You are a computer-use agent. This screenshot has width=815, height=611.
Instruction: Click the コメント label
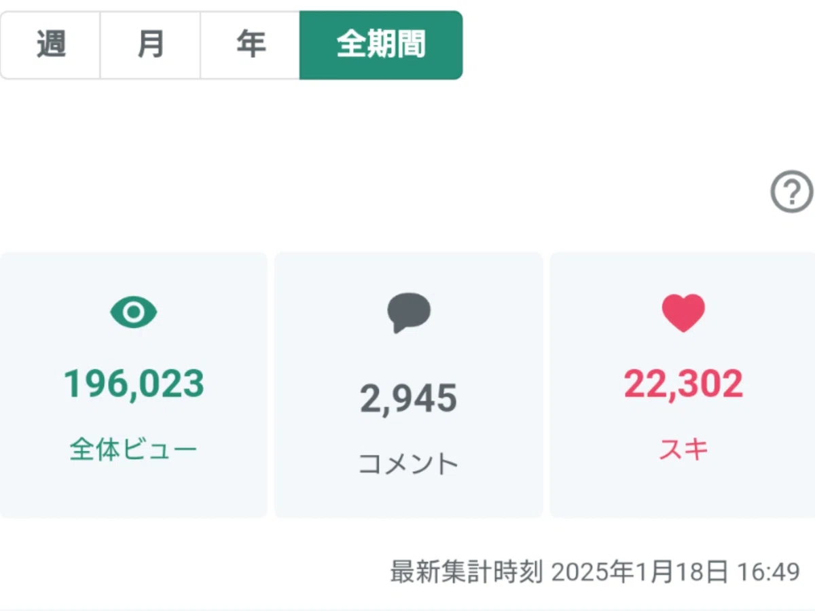click(409, 464)
